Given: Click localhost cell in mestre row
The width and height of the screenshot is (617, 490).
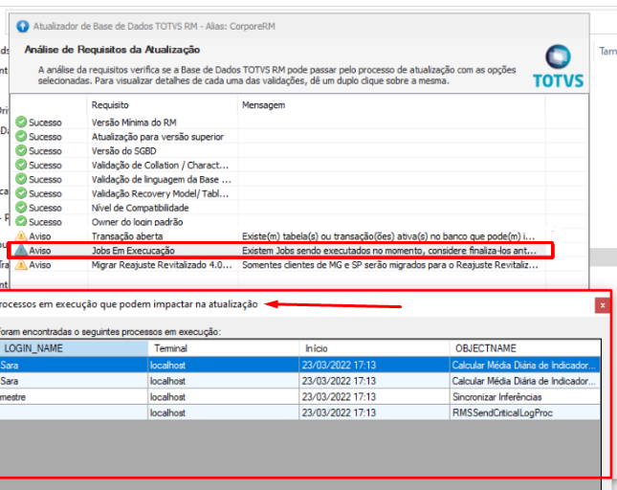Looking at the screenshot, I should (x=223, y=397).
